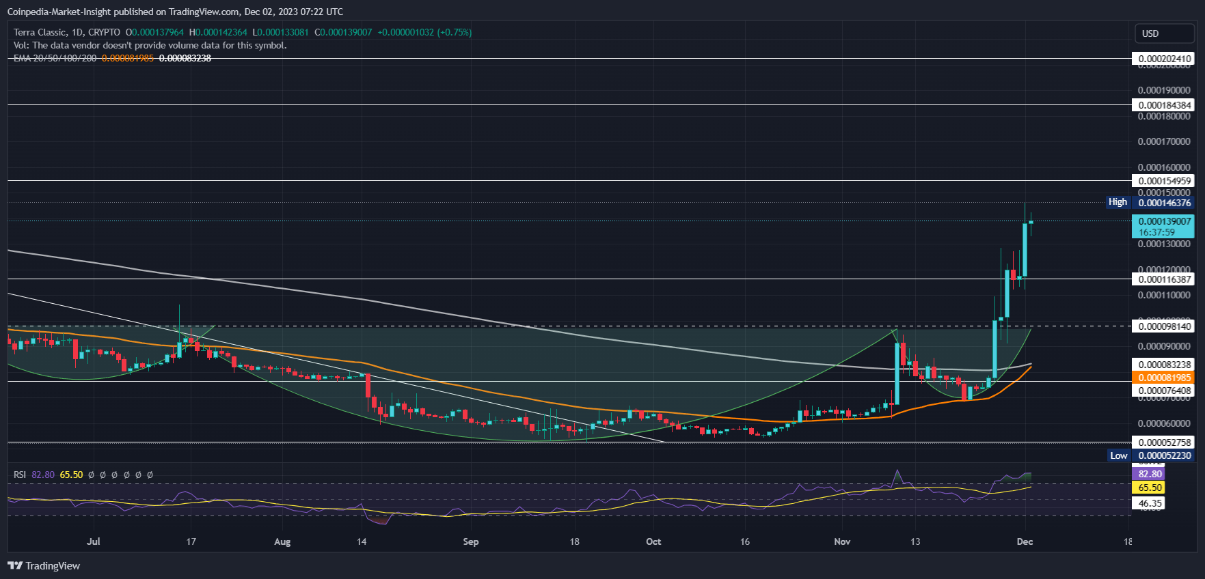Click the Dec label on the time axis
The height and width of the screenshot is (579, 1205).
(1025, 541)
